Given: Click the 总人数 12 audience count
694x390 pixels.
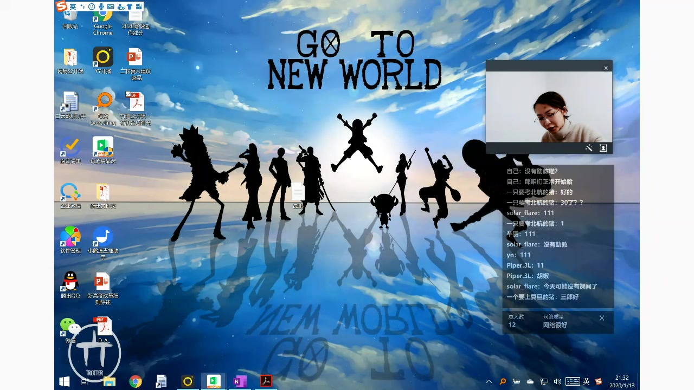Looking at the screenshot, I should pyautogui.click(x=516, y=321).
